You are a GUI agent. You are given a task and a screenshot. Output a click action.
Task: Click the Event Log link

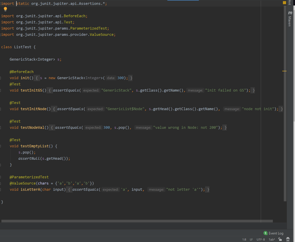[x=276, y=233]
